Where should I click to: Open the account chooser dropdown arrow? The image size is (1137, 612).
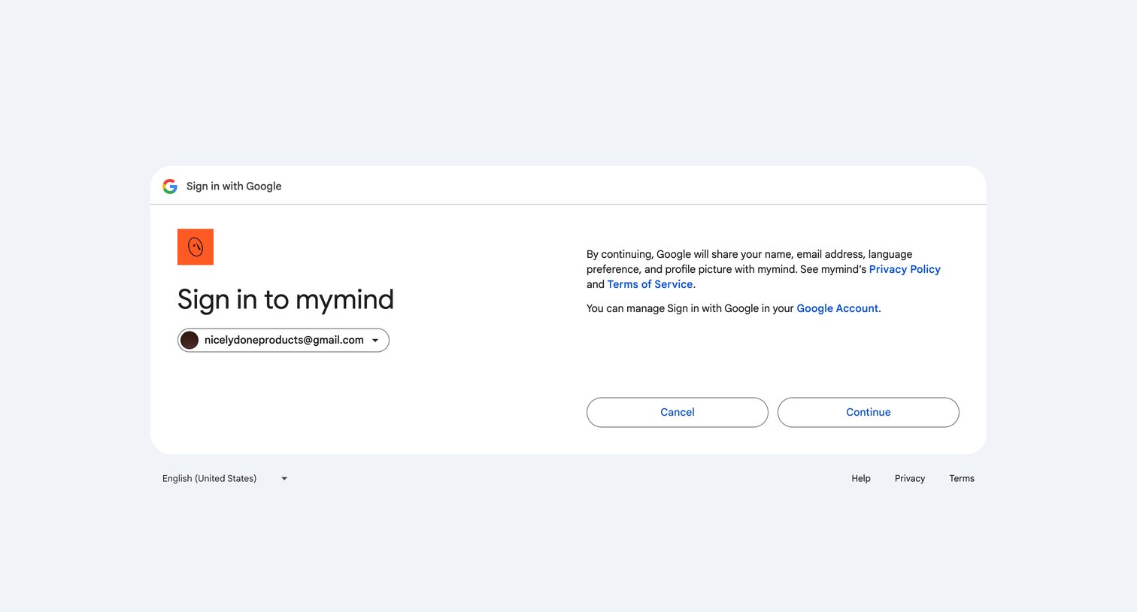point(375,341)
